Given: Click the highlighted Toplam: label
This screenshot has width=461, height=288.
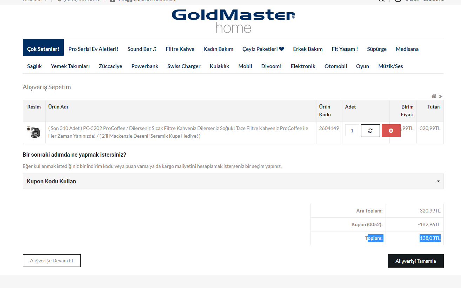Looking at the screenshot, I should (x=374, y=238).
